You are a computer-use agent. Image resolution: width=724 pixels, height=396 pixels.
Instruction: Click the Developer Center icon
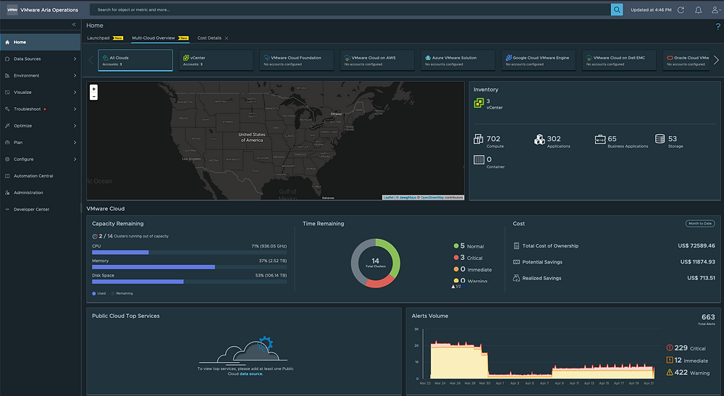coord(7,209)
